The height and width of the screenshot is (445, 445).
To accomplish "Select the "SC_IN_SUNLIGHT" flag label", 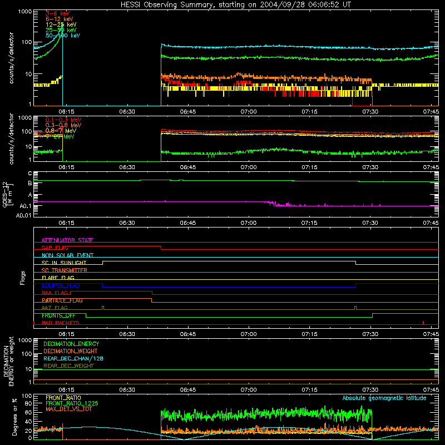I will (x=64, y=263).
